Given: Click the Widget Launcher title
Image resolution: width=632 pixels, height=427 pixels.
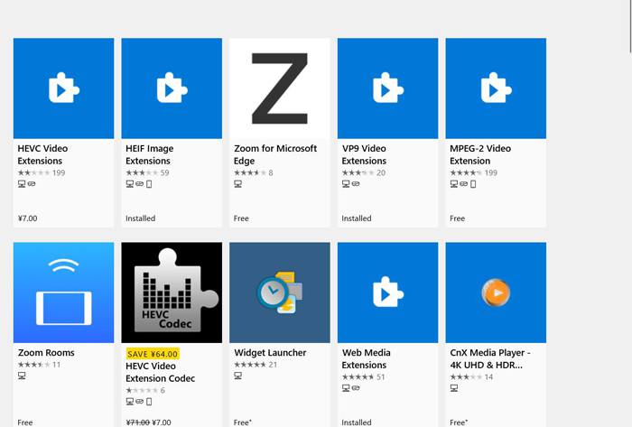Looking at the screenshot, I should (x=270, y=352).
